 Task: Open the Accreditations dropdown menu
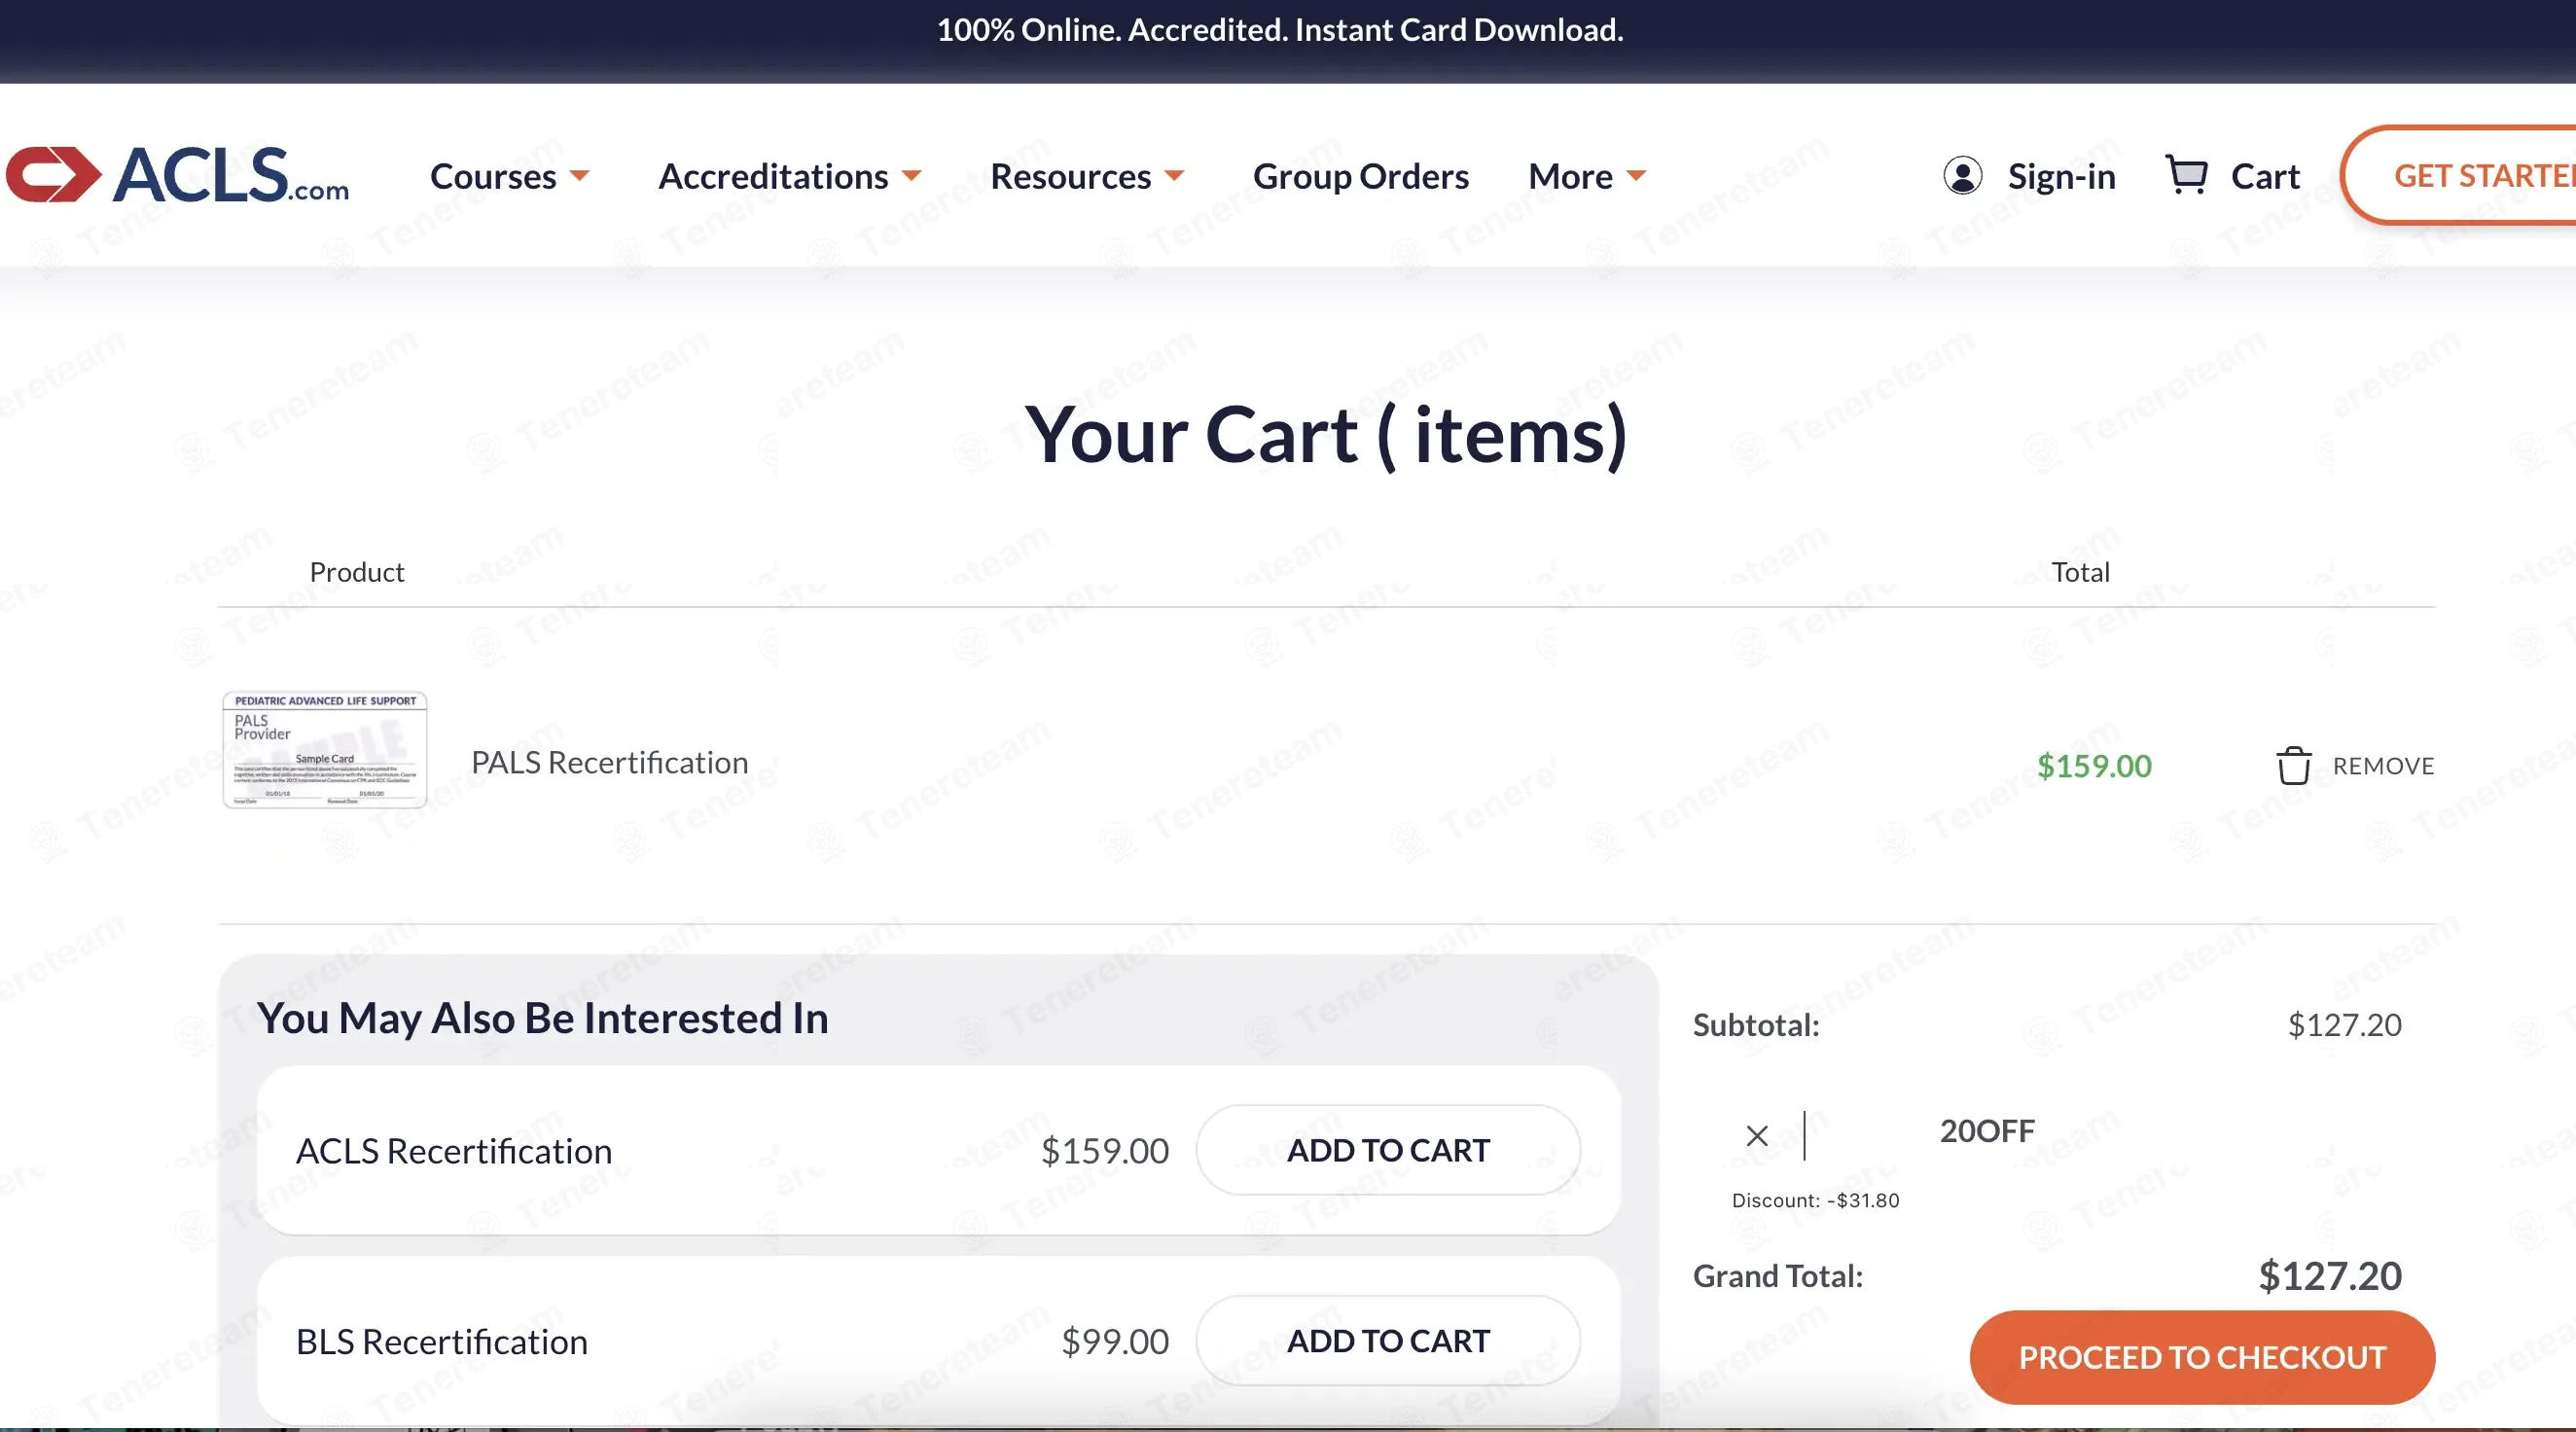[x=789, y=176]
